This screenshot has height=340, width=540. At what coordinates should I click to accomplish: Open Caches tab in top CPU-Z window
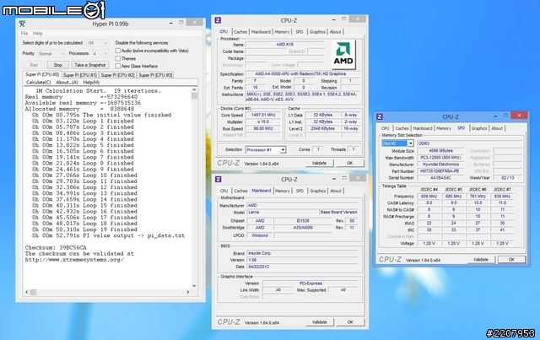[240, 32]
